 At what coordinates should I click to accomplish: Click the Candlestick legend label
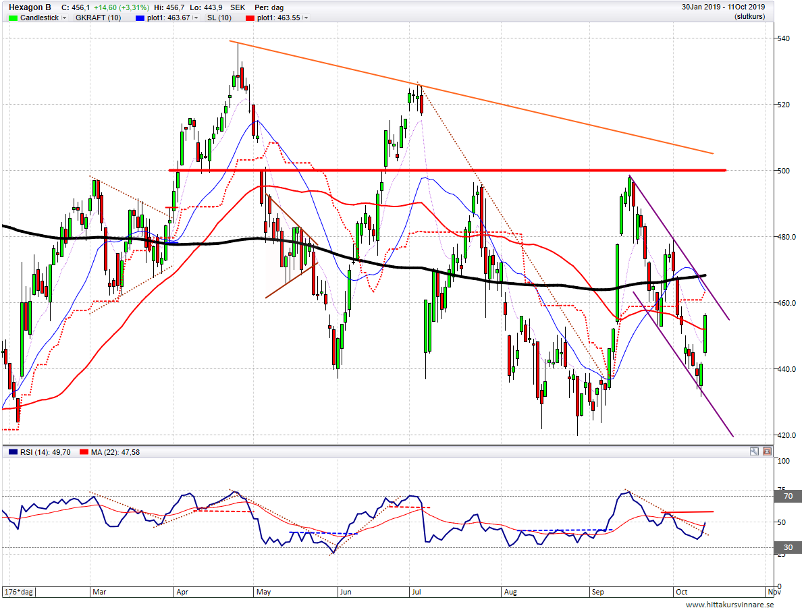(x=39, y=18)
